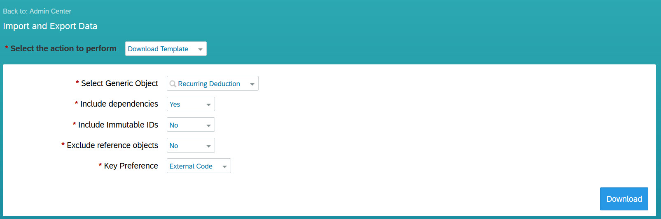661x219 pixels.
Task: Expand the Include Immutable IDs dropdown arrow
Action: [208, 125]
